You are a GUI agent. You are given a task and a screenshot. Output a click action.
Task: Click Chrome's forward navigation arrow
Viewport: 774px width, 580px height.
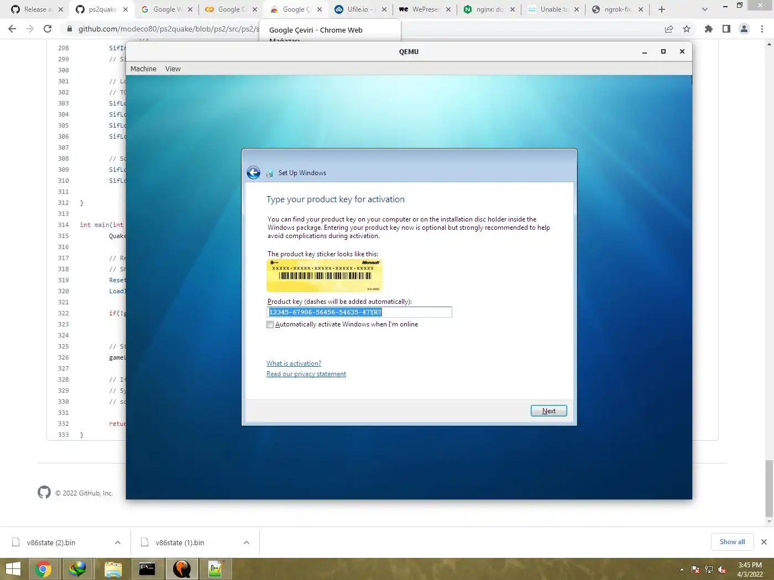click(x=30, y=29)
